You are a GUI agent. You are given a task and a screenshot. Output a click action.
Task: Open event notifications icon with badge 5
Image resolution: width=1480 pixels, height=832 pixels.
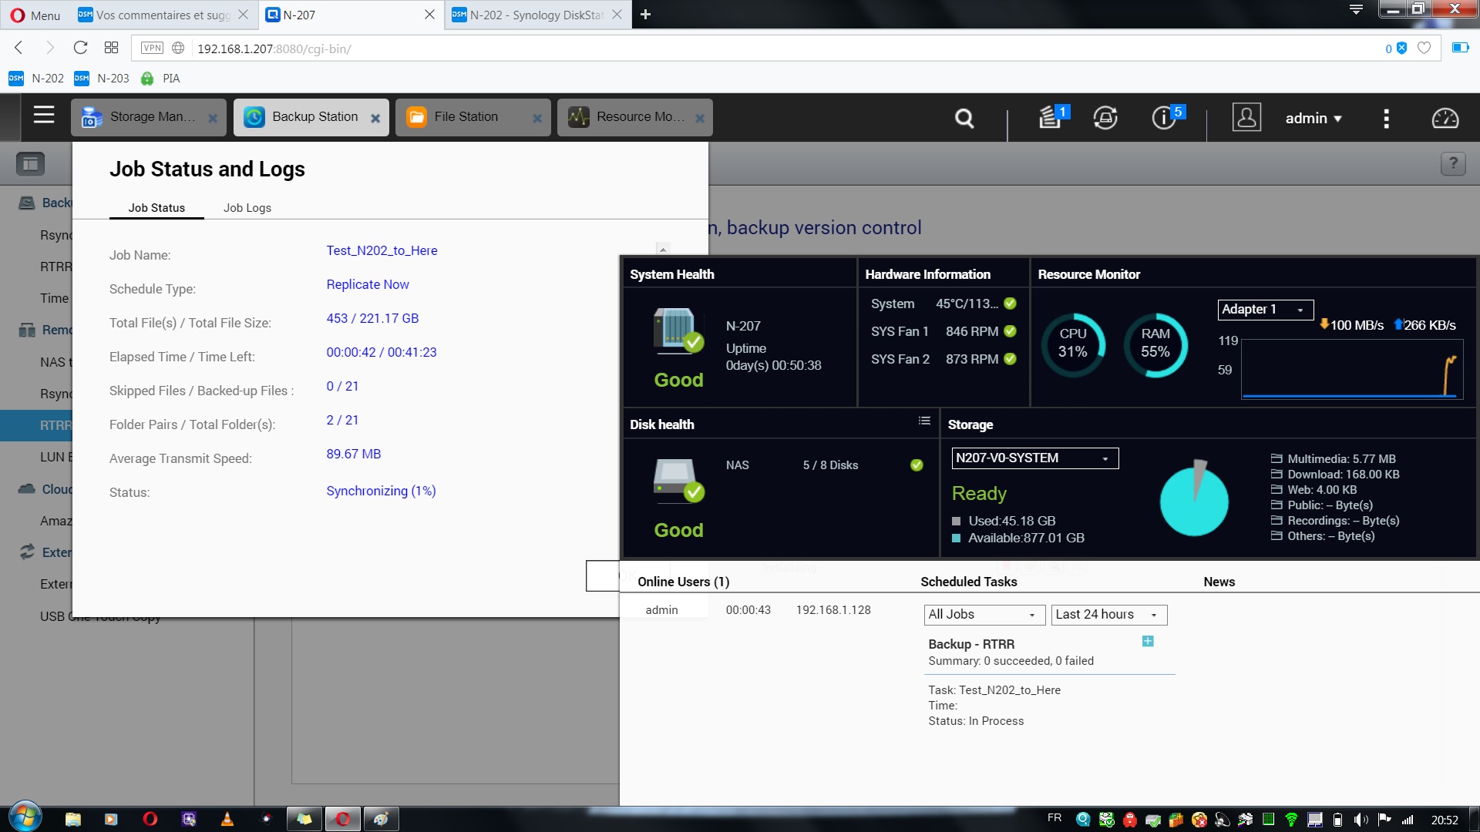point(1164,117)
